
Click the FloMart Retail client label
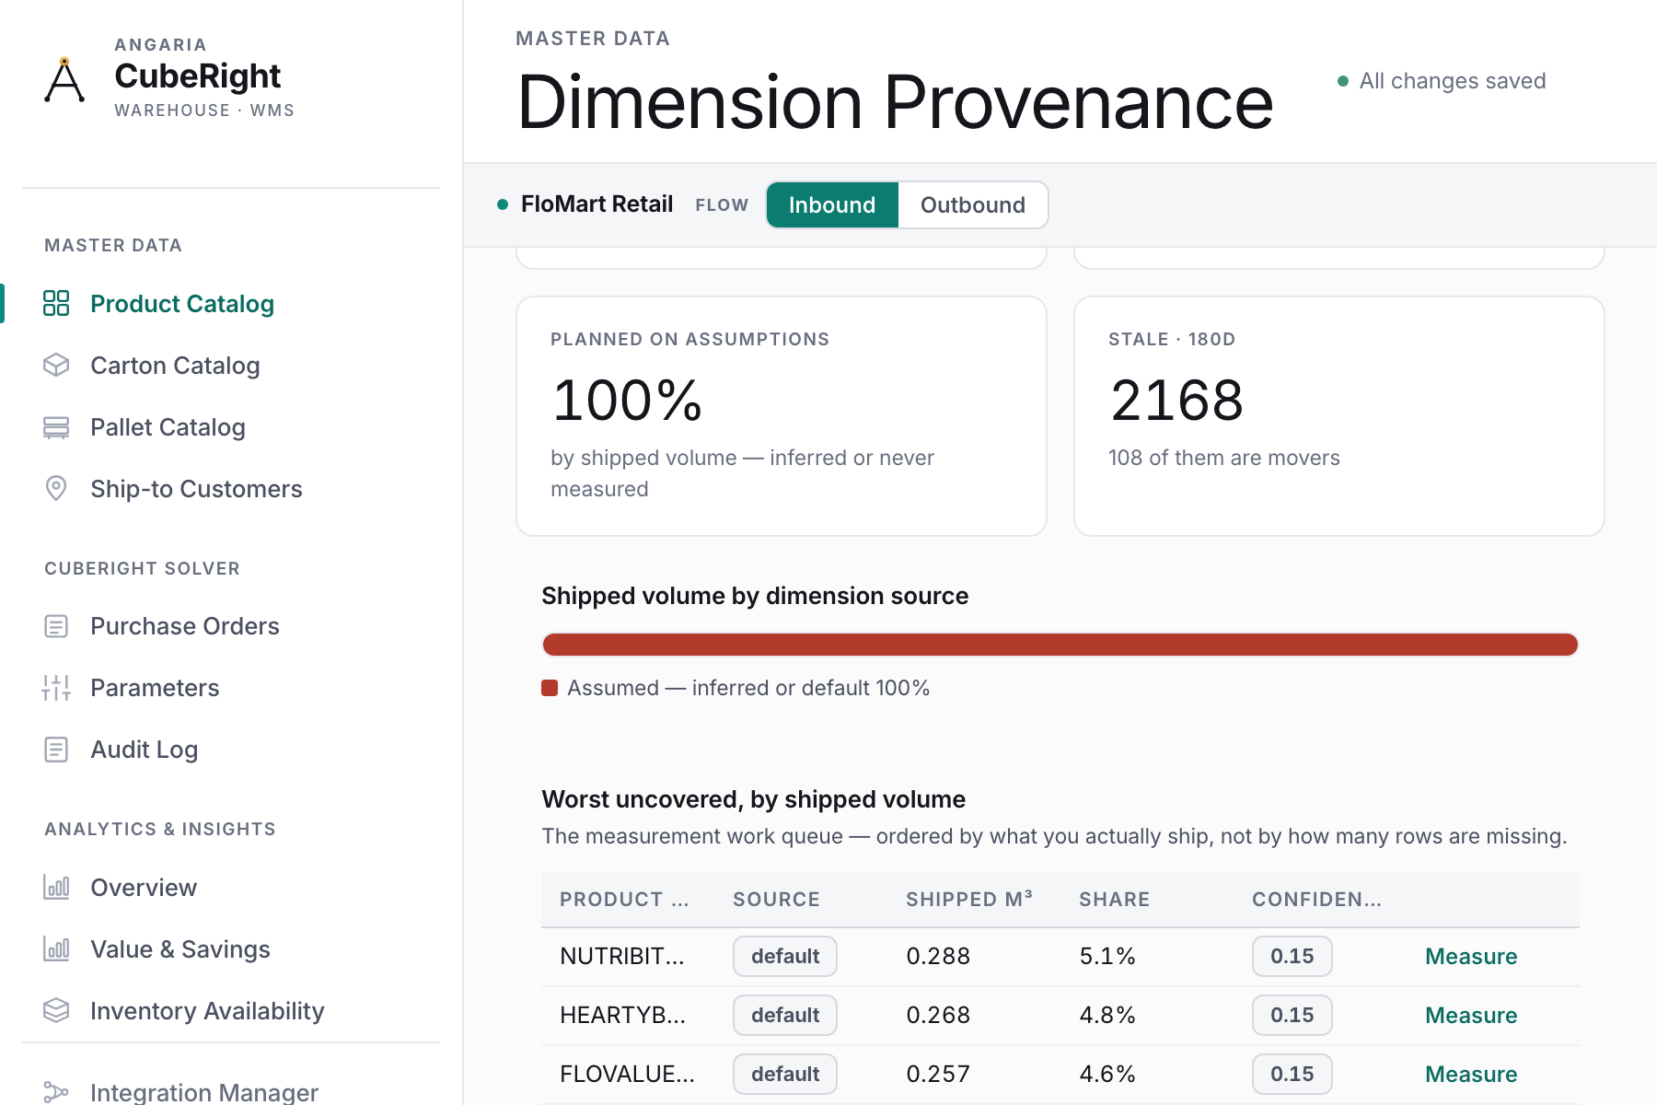[x=597, y=204]
